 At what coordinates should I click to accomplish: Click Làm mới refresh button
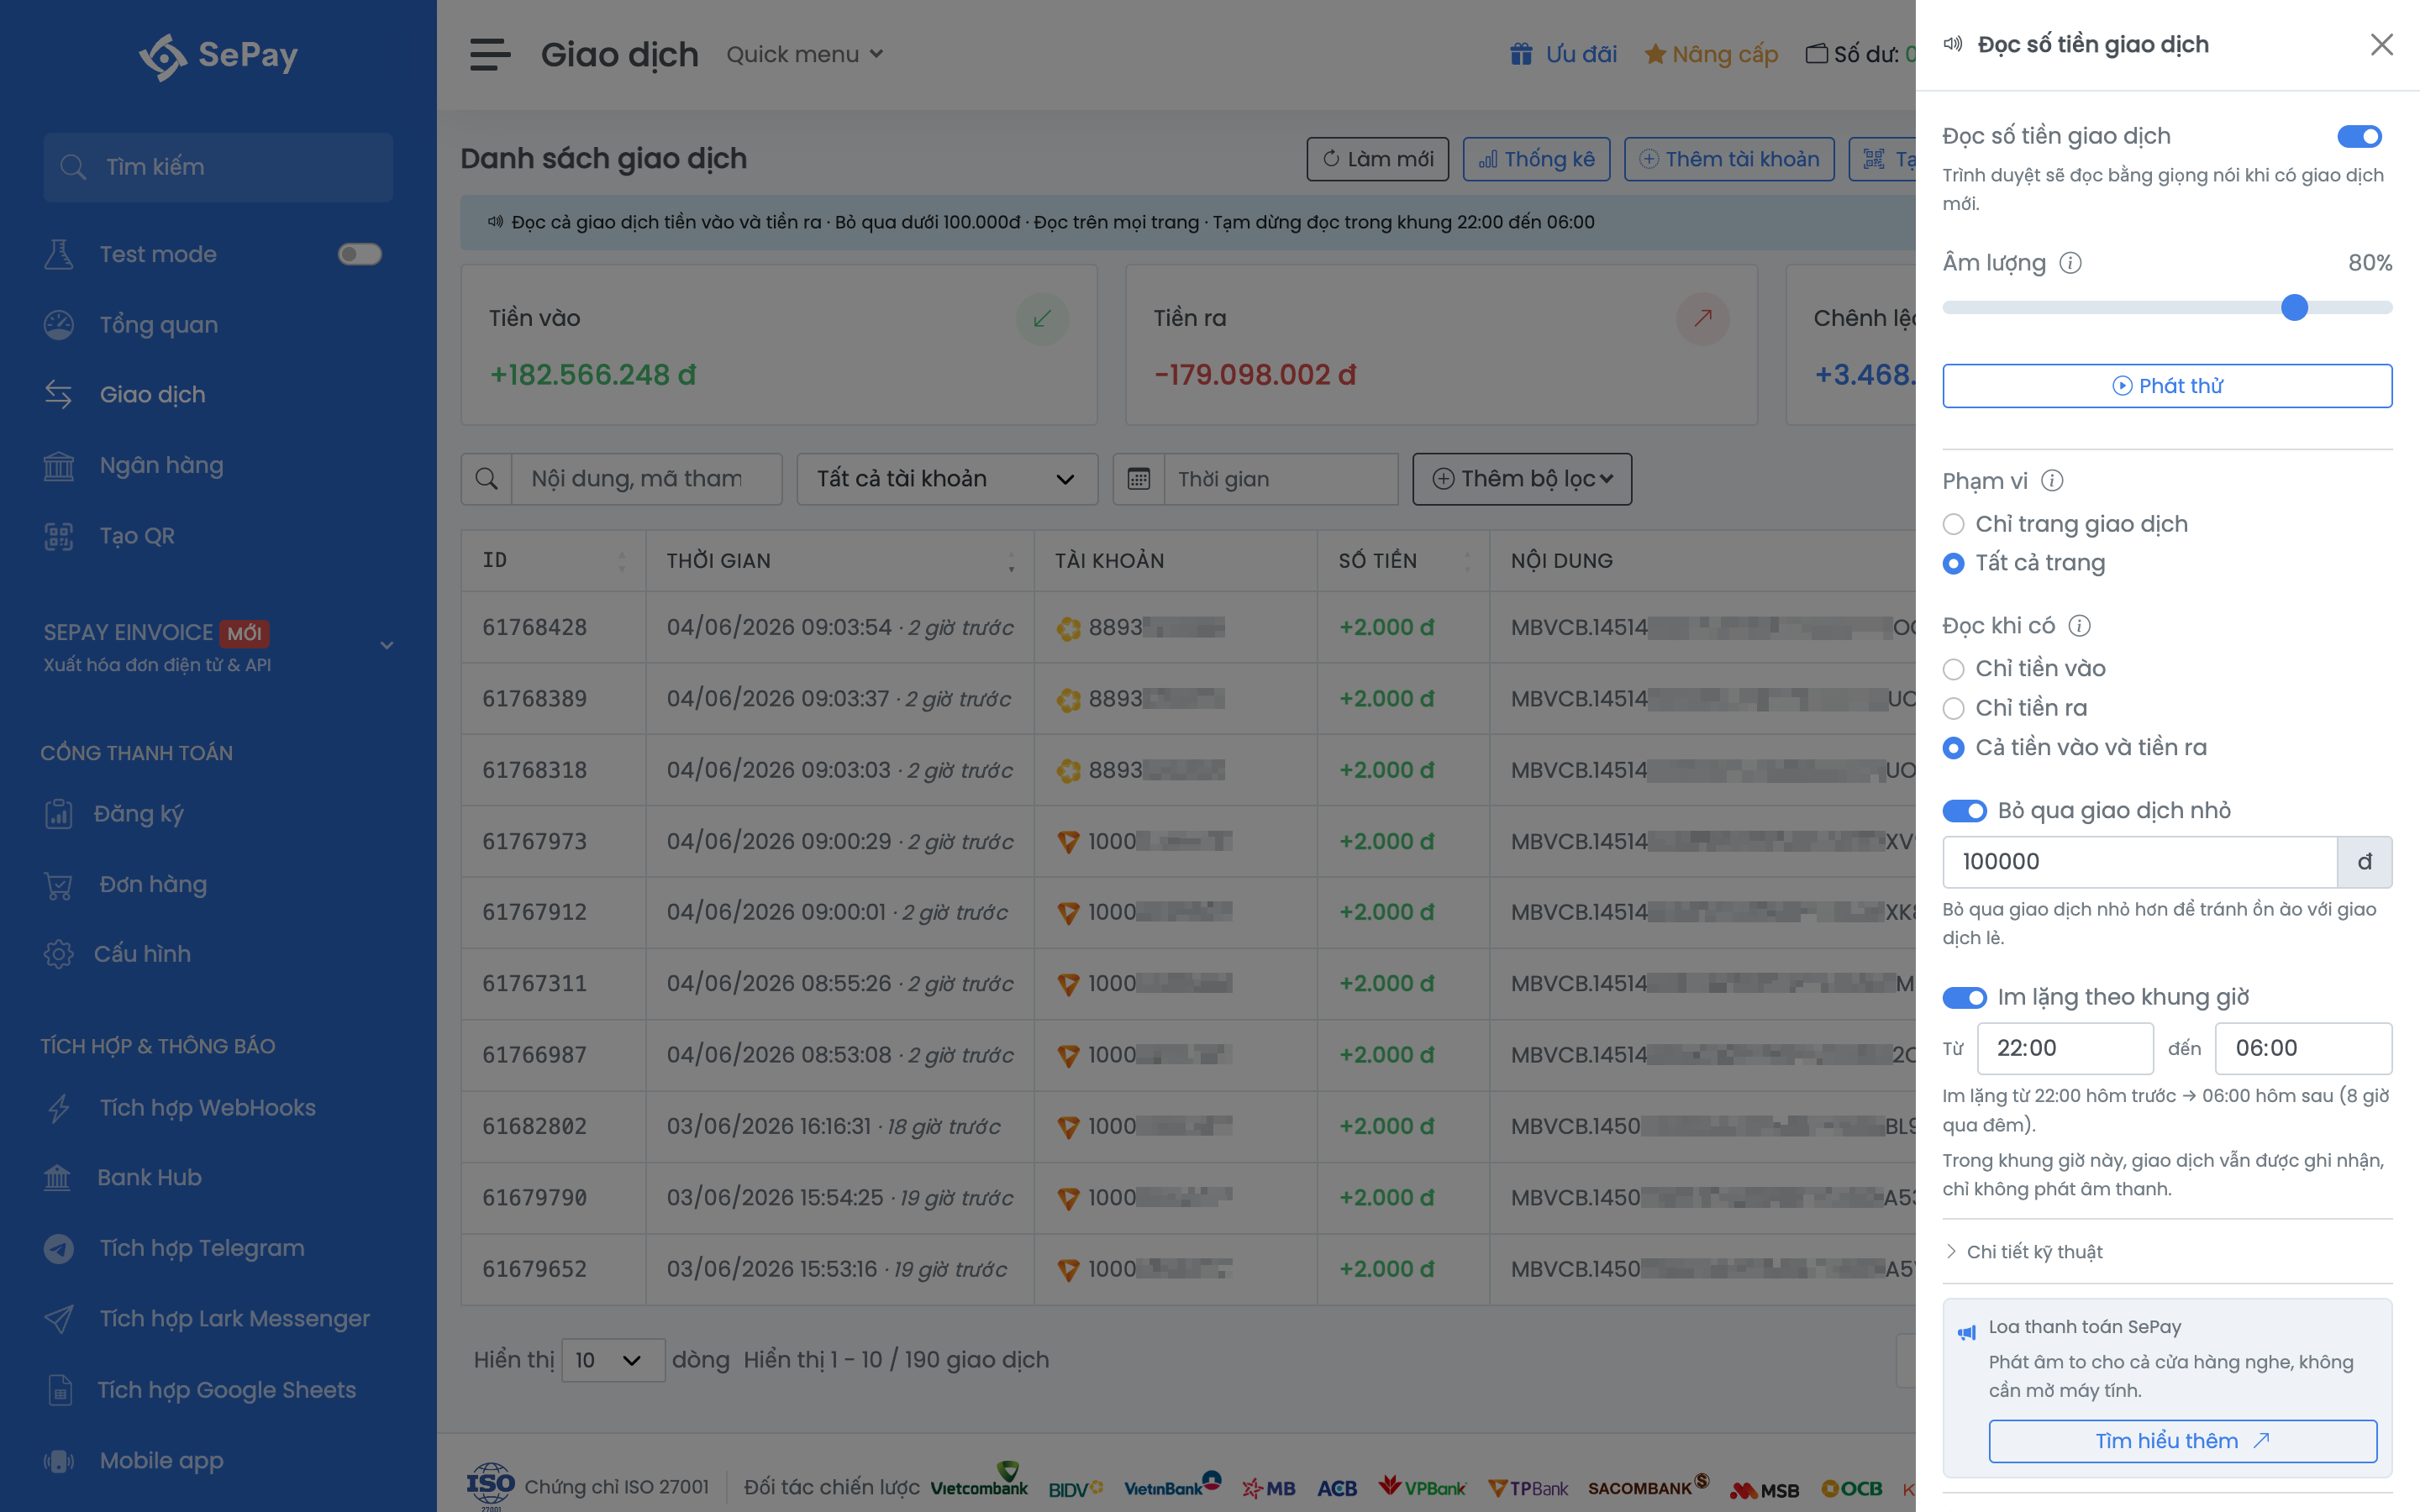click(x=1377, y=159)
